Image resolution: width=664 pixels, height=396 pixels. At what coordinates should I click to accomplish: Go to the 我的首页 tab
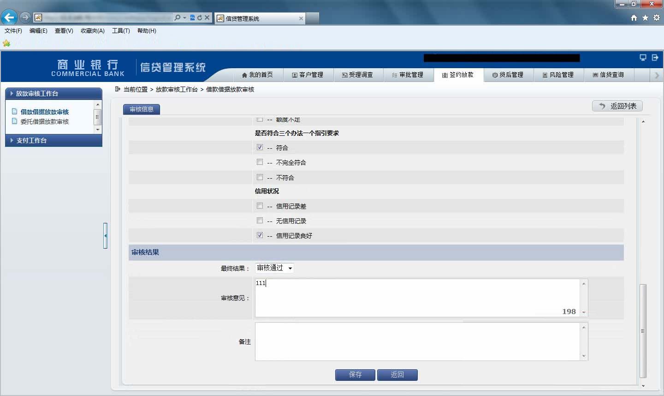[257, 75]
